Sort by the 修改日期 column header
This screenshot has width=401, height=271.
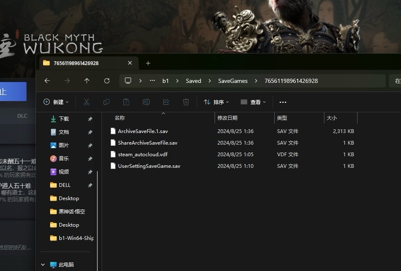click(227, 118)
